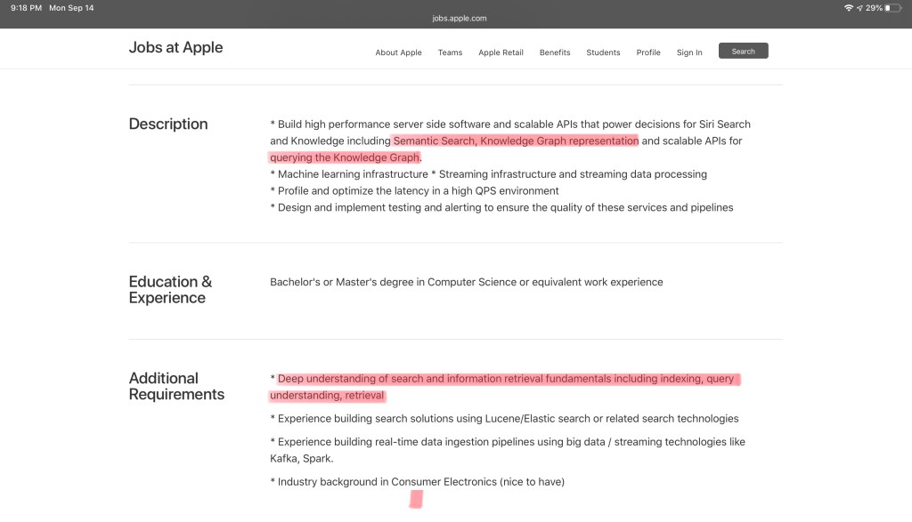Image resolution: width=912 pixels, height=522 pixels.
Task: Click the Sign In link
Action: [x=689, y=52]
